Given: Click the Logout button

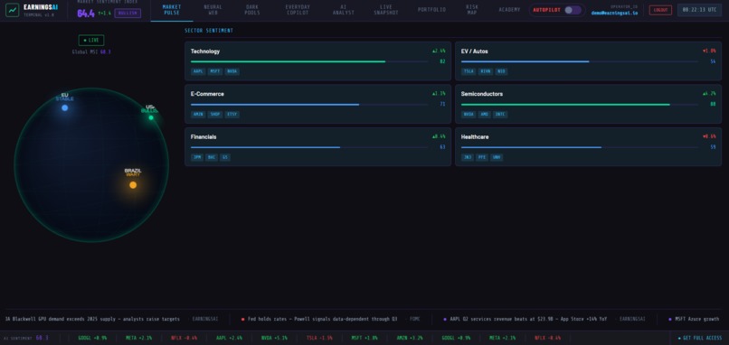Looking at the screenshot, I should tap(660, 10).
